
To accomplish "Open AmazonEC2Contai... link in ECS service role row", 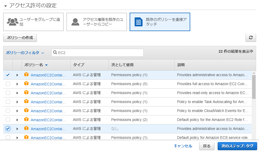I will tap(48, 138).
